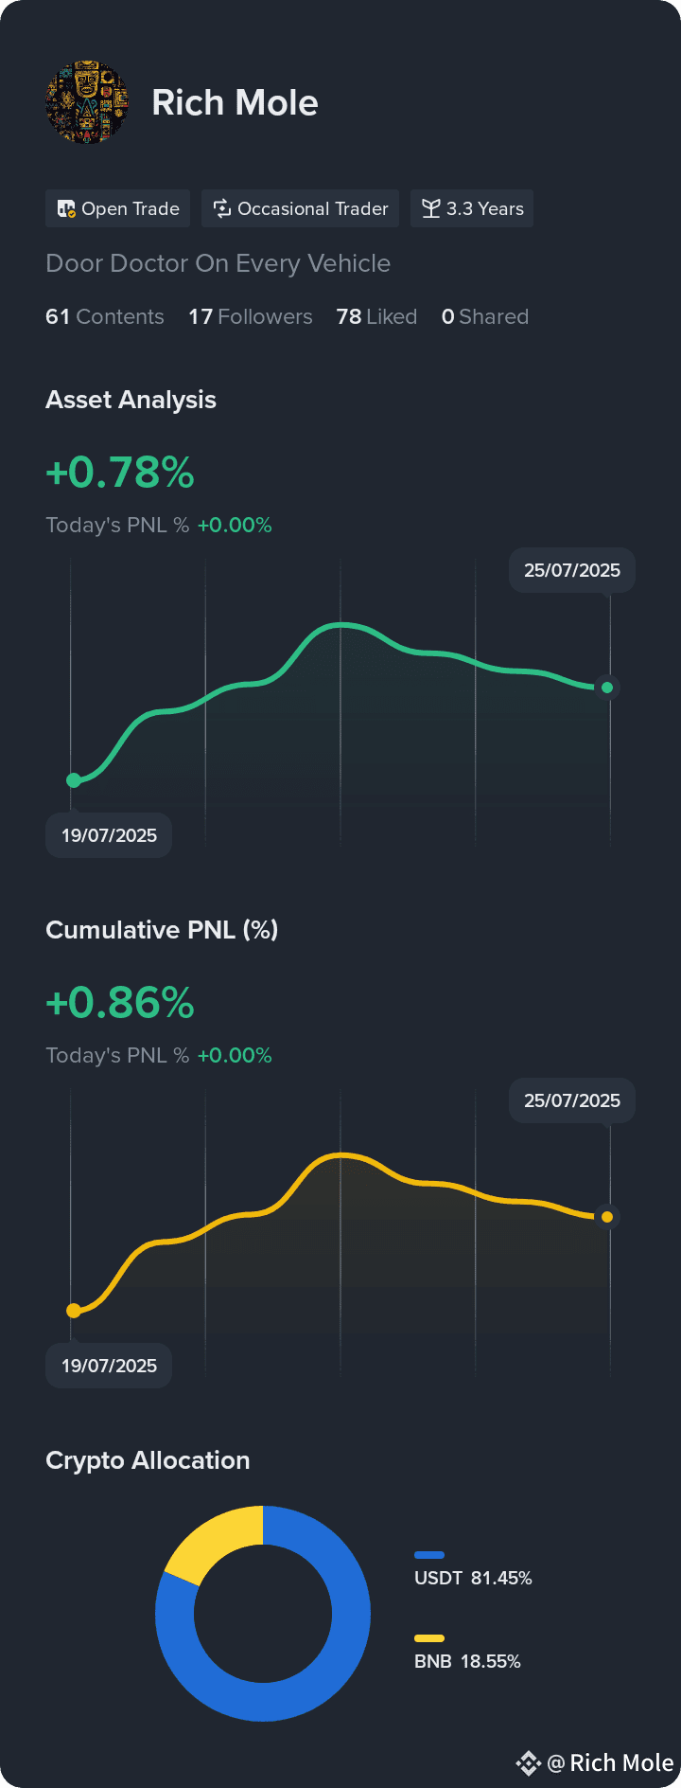Image resolution: width=681 pixels, height=1788 pixels.
Task: Click the 3.3 Years sprout icon
Action: click(431, 208)
